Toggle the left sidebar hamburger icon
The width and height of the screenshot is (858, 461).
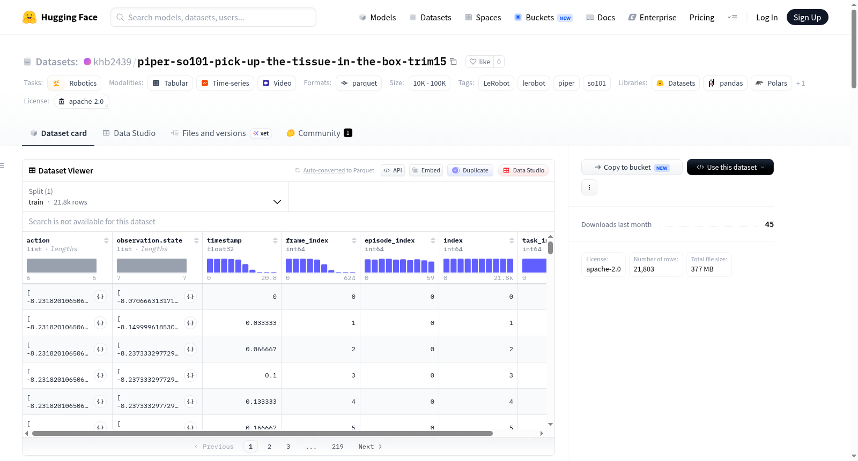[2, 165]
